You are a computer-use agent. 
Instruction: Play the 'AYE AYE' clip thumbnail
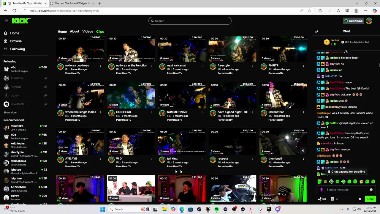[x=80, y=142]
